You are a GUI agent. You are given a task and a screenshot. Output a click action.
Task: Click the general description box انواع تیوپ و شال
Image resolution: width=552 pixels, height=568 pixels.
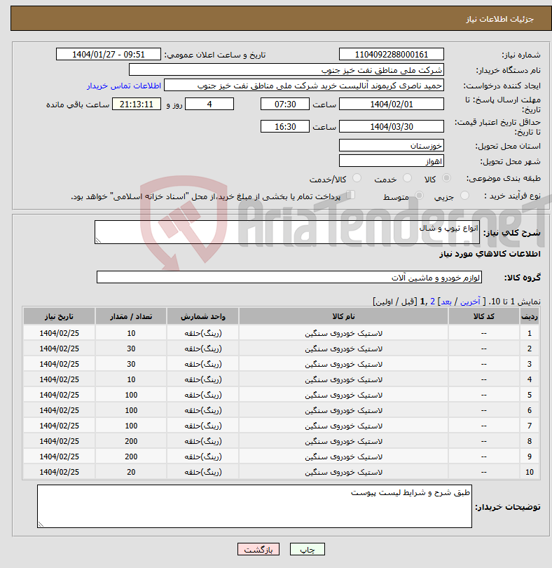(287, 232)
